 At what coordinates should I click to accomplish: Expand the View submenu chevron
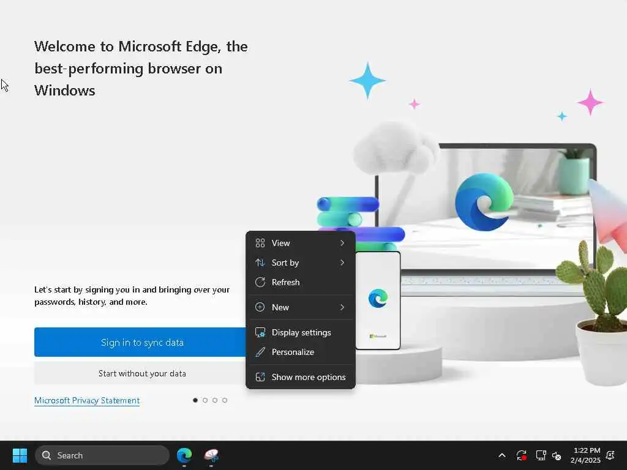(x=342, y=243)
